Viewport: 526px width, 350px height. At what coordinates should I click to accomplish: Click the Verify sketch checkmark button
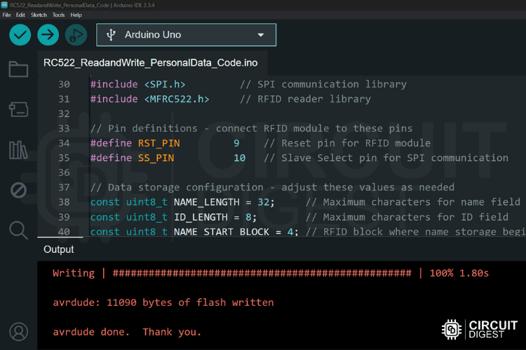point(20,34)
